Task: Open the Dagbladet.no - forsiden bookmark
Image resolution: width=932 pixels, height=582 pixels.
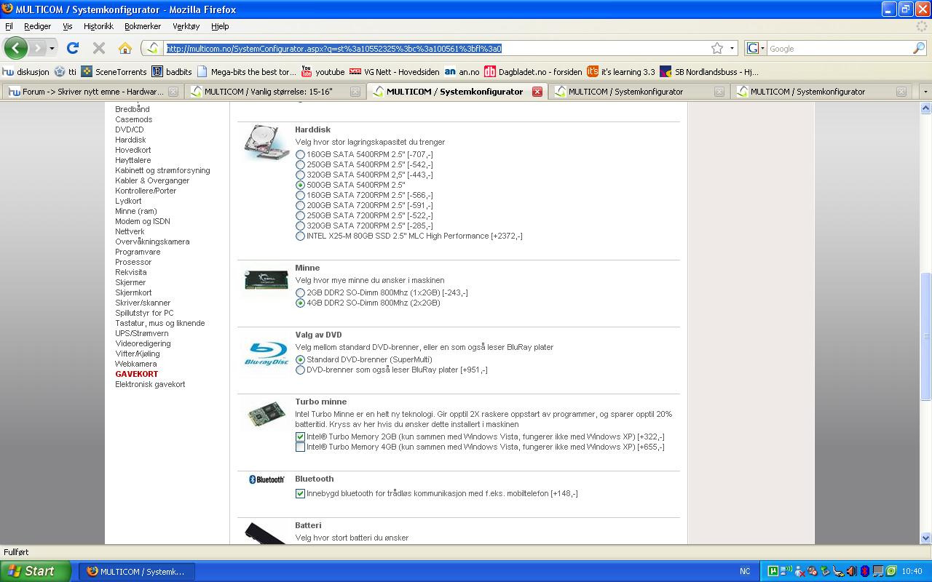Action: (x=533, y=72)
